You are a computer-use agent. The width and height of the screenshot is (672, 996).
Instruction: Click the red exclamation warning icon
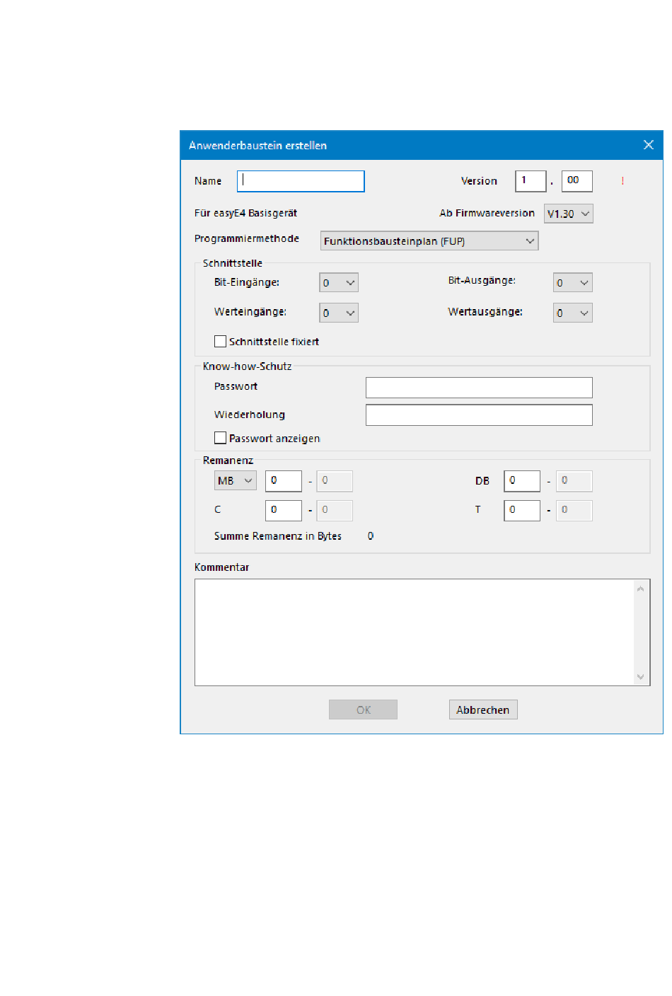[622, 181]
